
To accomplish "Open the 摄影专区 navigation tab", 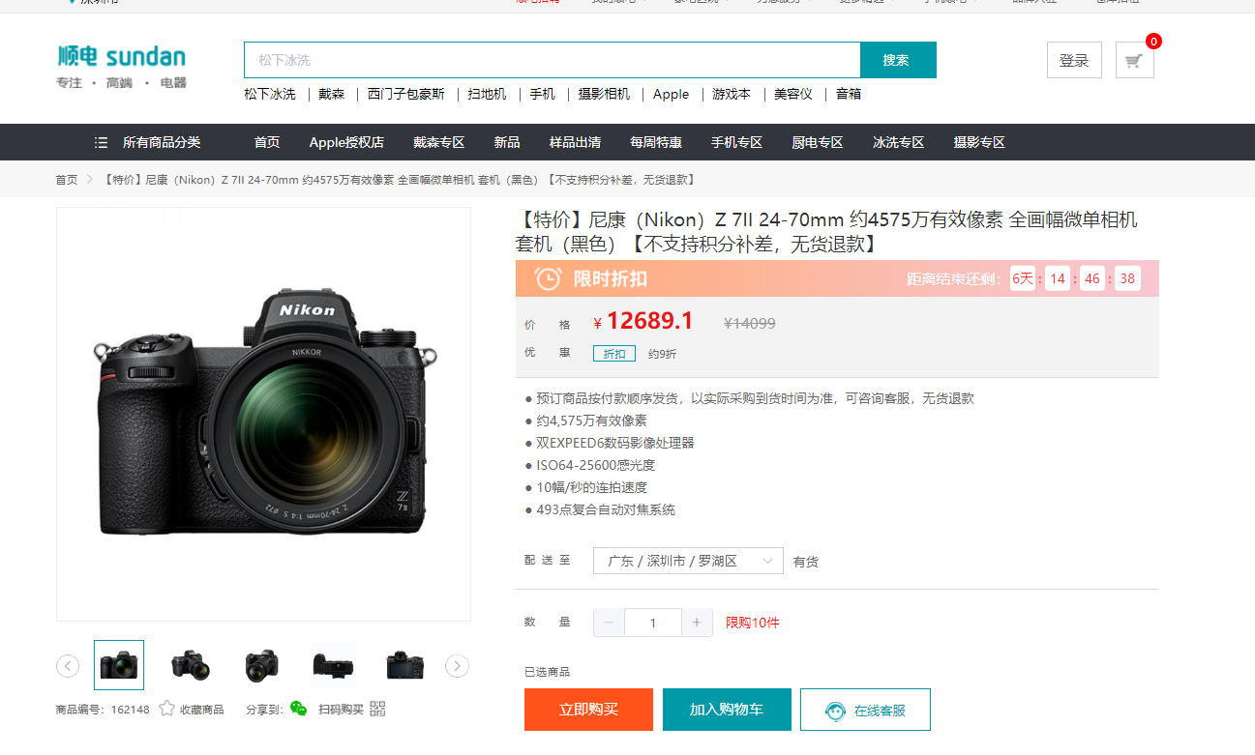I will click(x=979, y=142).
